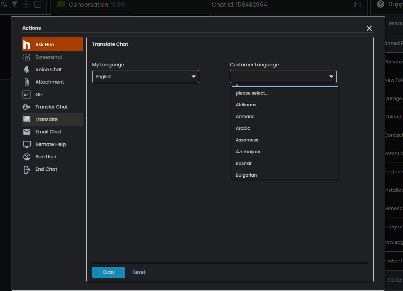Click the Ban User icon
This screenshot has height=291, width=403.
point(27,157)
